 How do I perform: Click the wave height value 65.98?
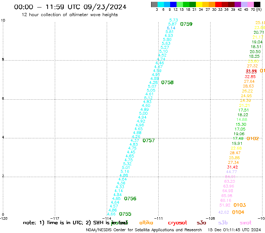tap(227, 196)
